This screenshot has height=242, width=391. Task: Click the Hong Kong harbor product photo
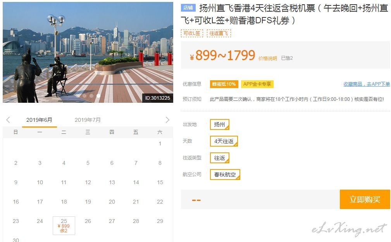coord(88,52)
